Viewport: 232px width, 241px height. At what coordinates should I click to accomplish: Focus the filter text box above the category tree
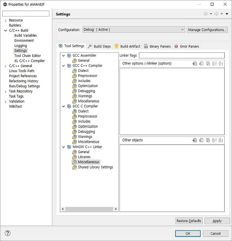click(x=26, y=14)
